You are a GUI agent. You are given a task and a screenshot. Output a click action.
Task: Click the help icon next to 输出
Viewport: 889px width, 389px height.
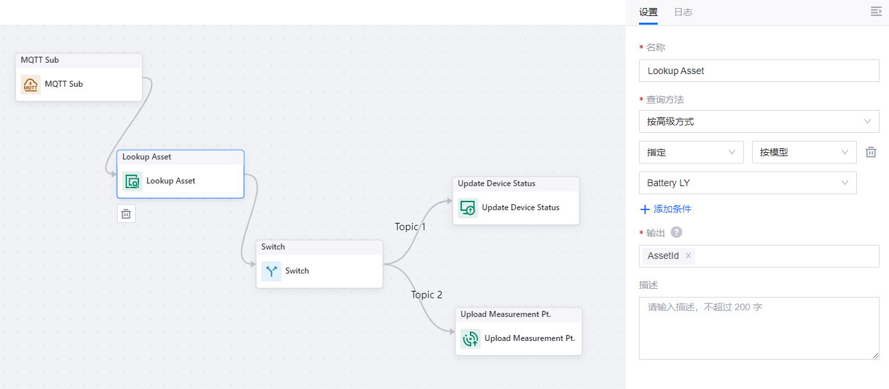(676, 232)
